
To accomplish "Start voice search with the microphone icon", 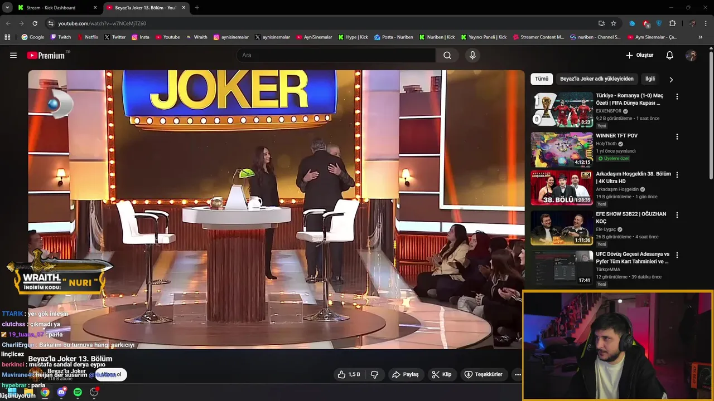I will 472,55.
